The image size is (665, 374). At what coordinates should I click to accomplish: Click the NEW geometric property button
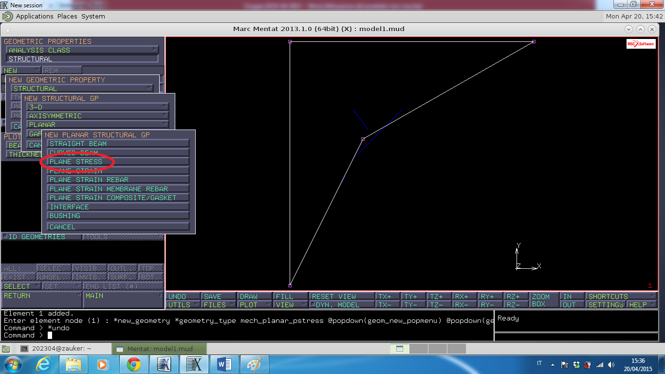coord(21,71)
